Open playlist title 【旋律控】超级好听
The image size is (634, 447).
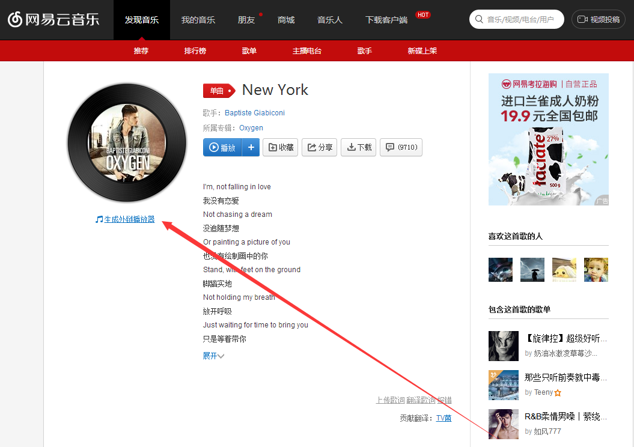pos(565,338)
